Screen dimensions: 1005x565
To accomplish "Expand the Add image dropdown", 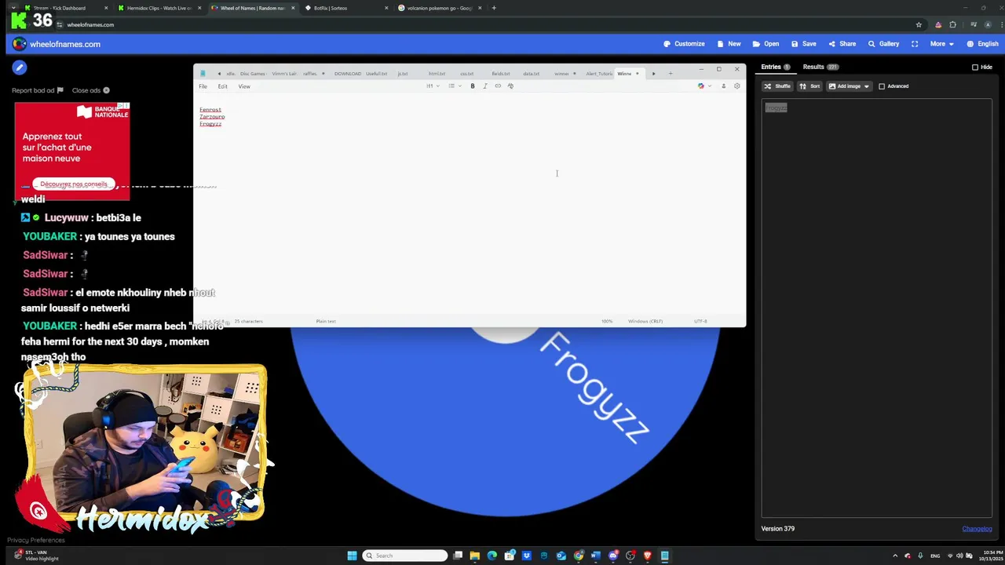I will [849, 86].
